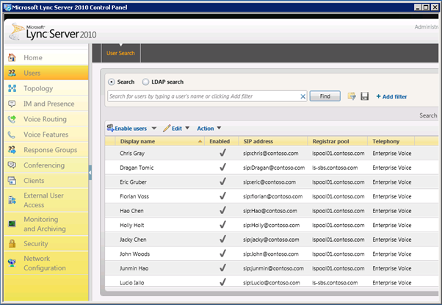The image size is (442, 305).
Task: Click the open query icon beside Find
Action: tap(352, 96)
